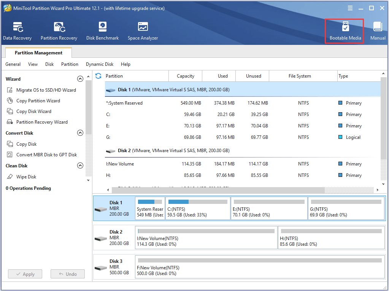Select the Disk 2 drive icon in the disk map
The image size is (389, 291).
pyautogui.click(x=101, y=239)
